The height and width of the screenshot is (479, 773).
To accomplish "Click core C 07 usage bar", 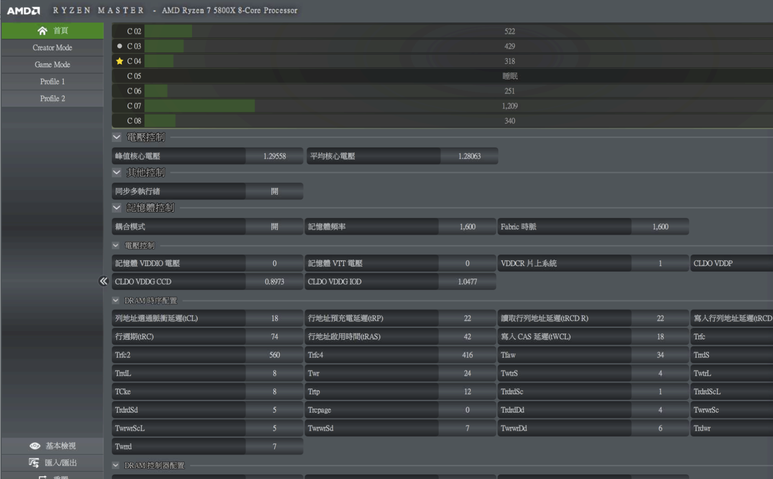I will click(x=200, y=106).
